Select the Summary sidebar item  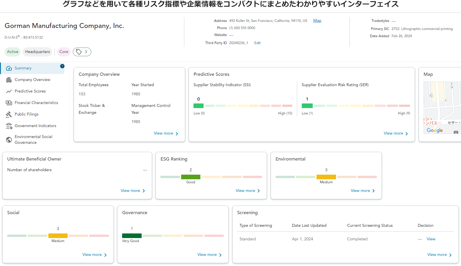(32, 68)
